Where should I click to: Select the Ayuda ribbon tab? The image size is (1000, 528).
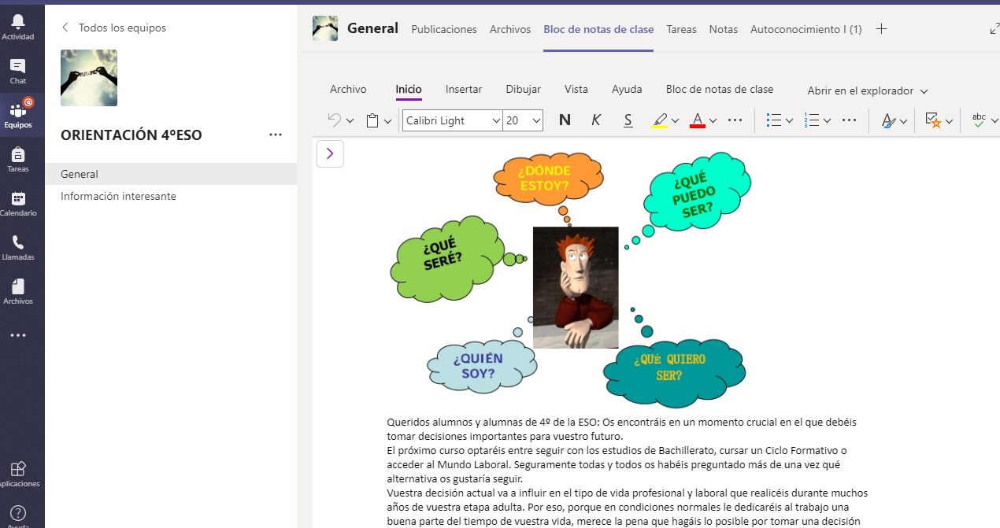click(627, 90)
